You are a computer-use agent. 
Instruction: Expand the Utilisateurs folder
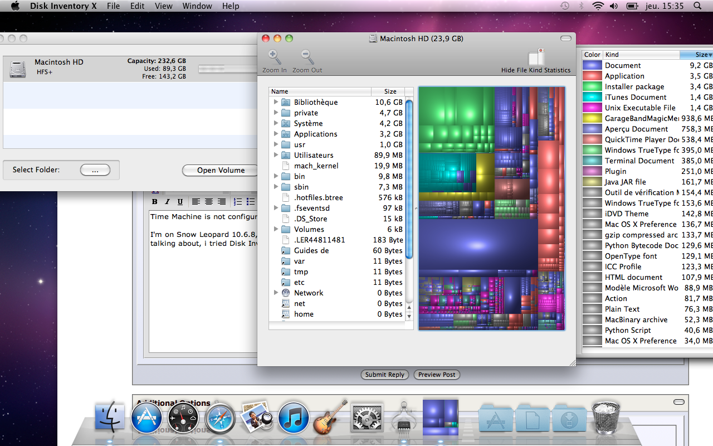pos(276,155)
